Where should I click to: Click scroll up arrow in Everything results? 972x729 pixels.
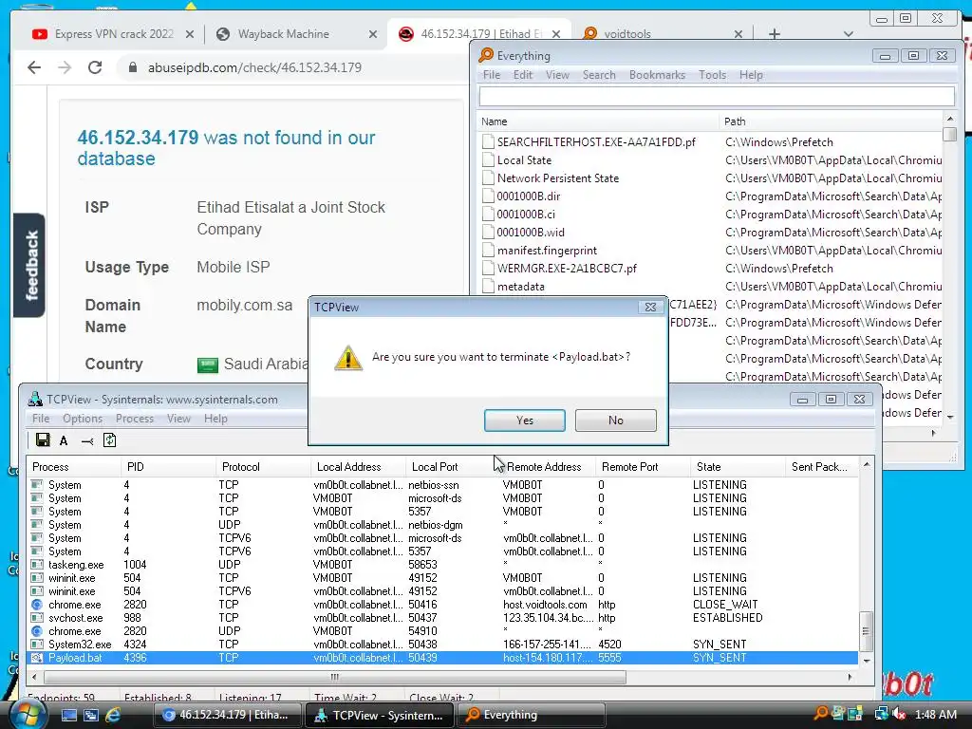(x=949, y=119)
